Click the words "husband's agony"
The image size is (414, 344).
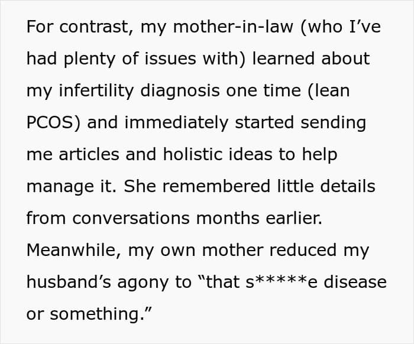101,283
